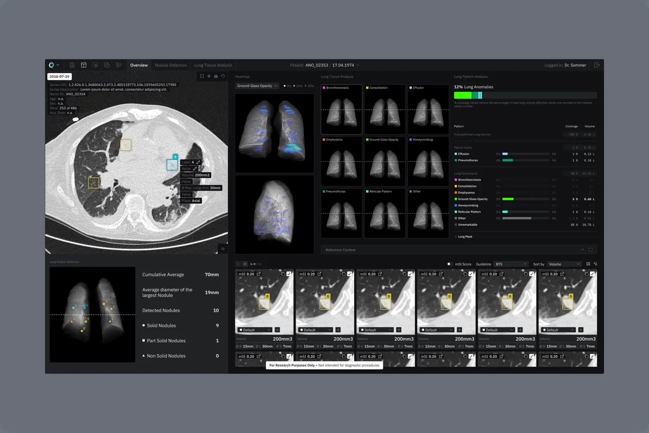This screenshot has height=433, width=649.
Task: Select the 25% heatmap threshold radio option
Action: point(298,86)
